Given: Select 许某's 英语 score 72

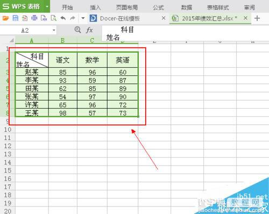Looking at the screenshot, I should (x=123, y=104).
